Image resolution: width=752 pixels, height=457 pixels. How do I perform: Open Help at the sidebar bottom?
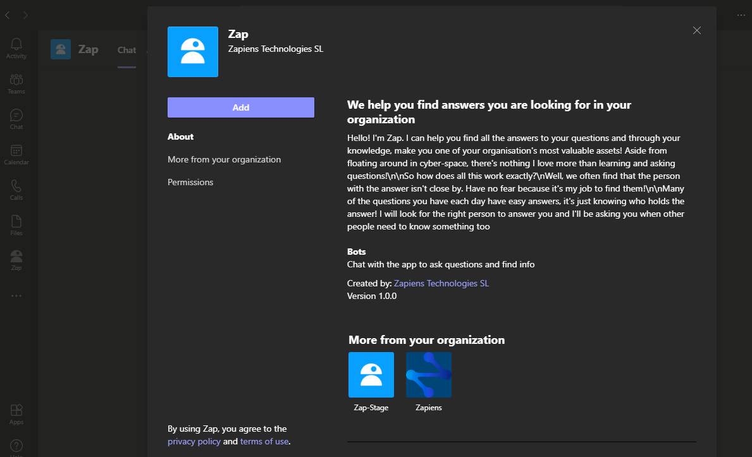coord(16,448)
